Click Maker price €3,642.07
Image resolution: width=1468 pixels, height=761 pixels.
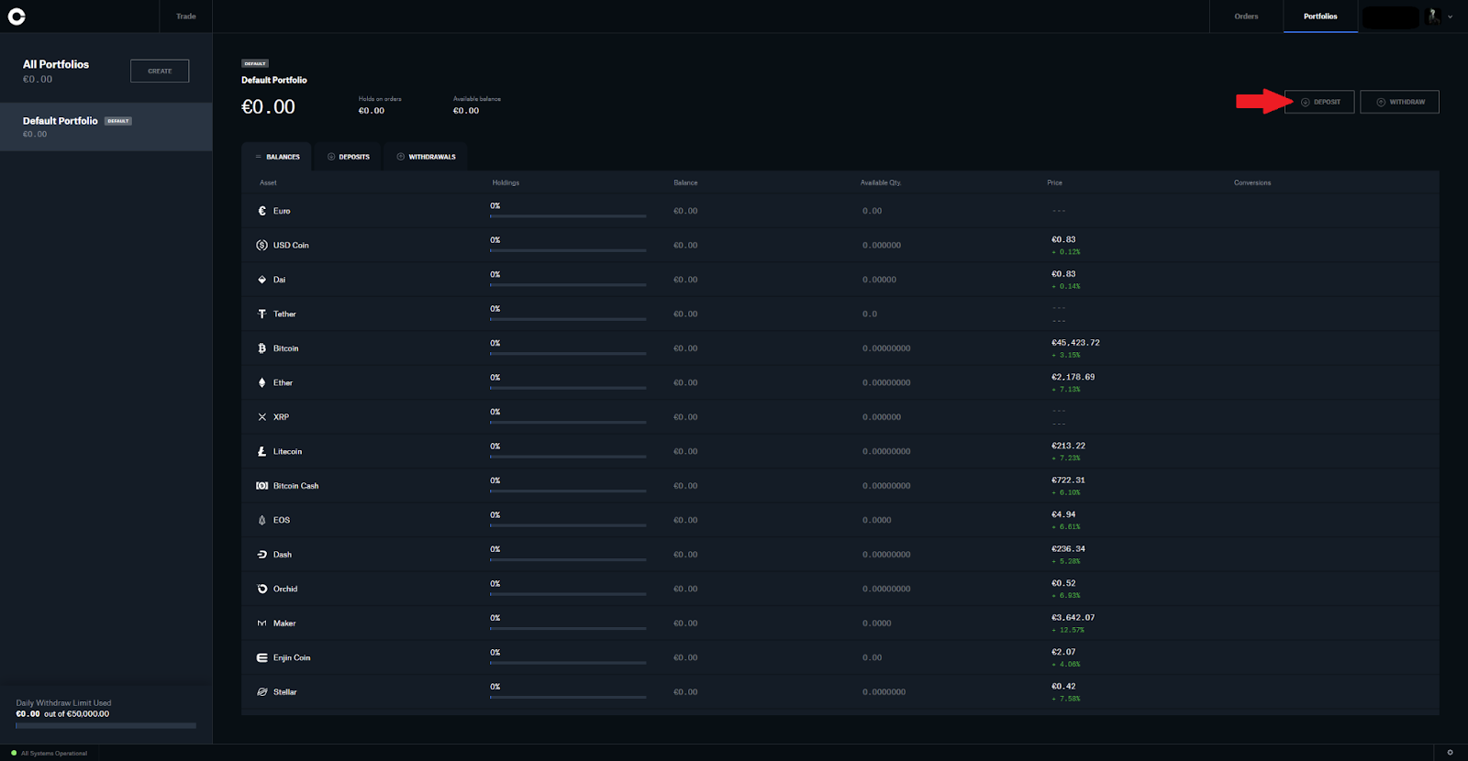(1073, 618)
